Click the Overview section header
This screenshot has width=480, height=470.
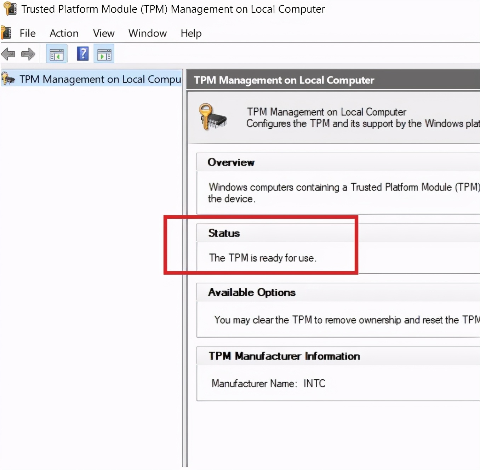tap(338, 162)
